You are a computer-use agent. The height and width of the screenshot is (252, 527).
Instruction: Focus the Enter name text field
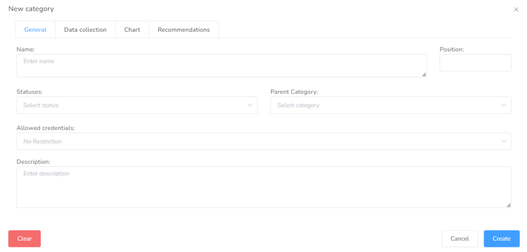[x=221, y=66]
